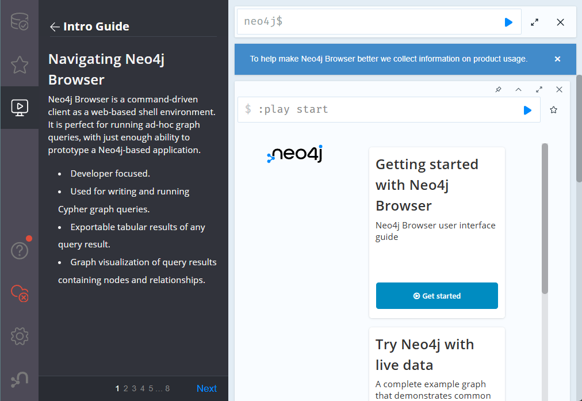Open the Database Information sidebar icon
The image size is (582, 401).
(x=20, y=22)
